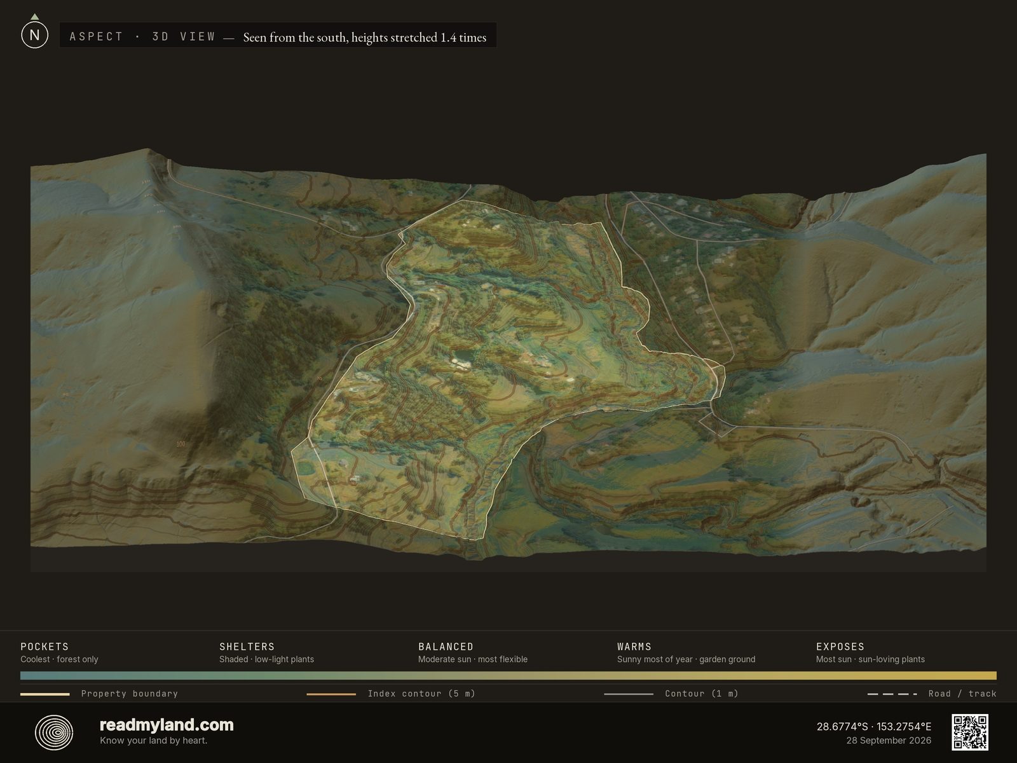1017x763 pixels.
Task: Click the Property boundary legend line
Action: [x=44, y=694]
